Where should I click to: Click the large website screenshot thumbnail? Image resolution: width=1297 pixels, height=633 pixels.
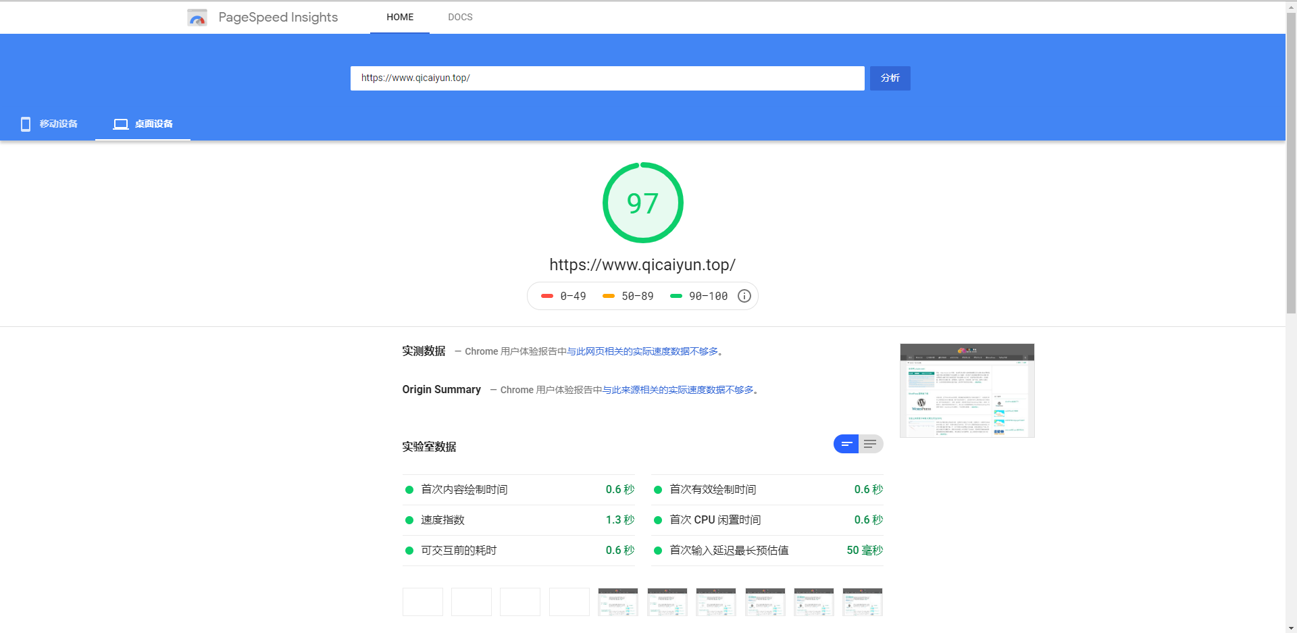967,390
